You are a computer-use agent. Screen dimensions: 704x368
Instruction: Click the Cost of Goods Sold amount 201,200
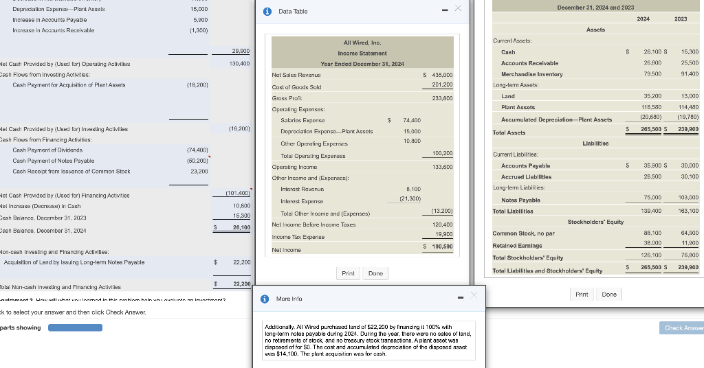tap(442, 84)
